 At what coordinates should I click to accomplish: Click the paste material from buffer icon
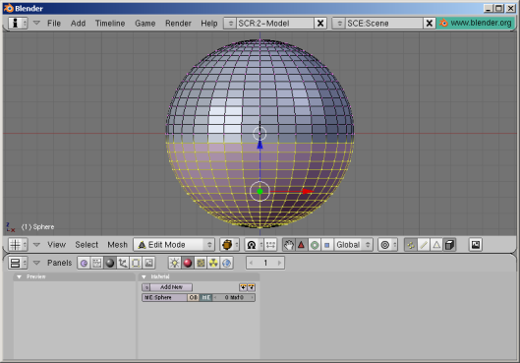click(252, 287)
